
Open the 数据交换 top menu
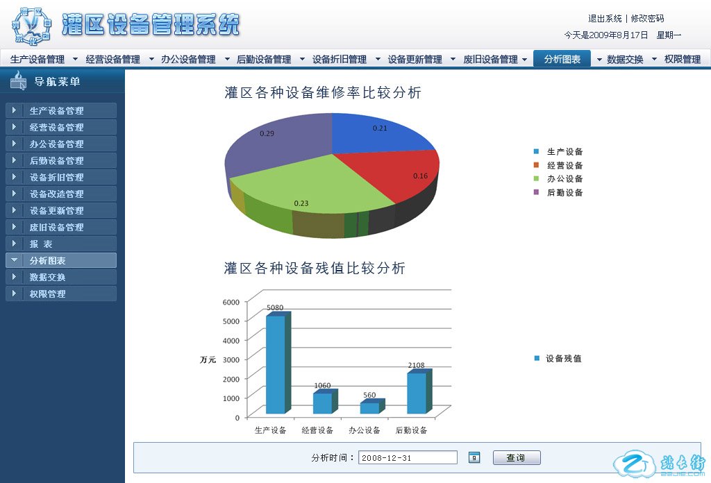pos(624,60)
